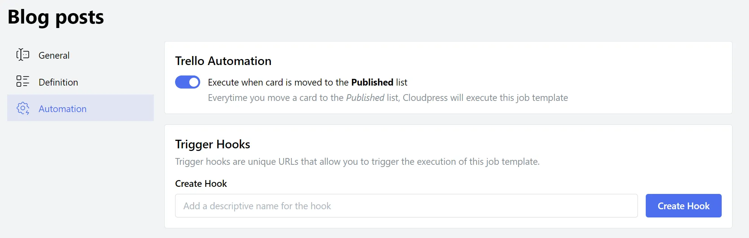Click the Create Hook field label
This screenshot has width=749, height=238.
point(201,183)
